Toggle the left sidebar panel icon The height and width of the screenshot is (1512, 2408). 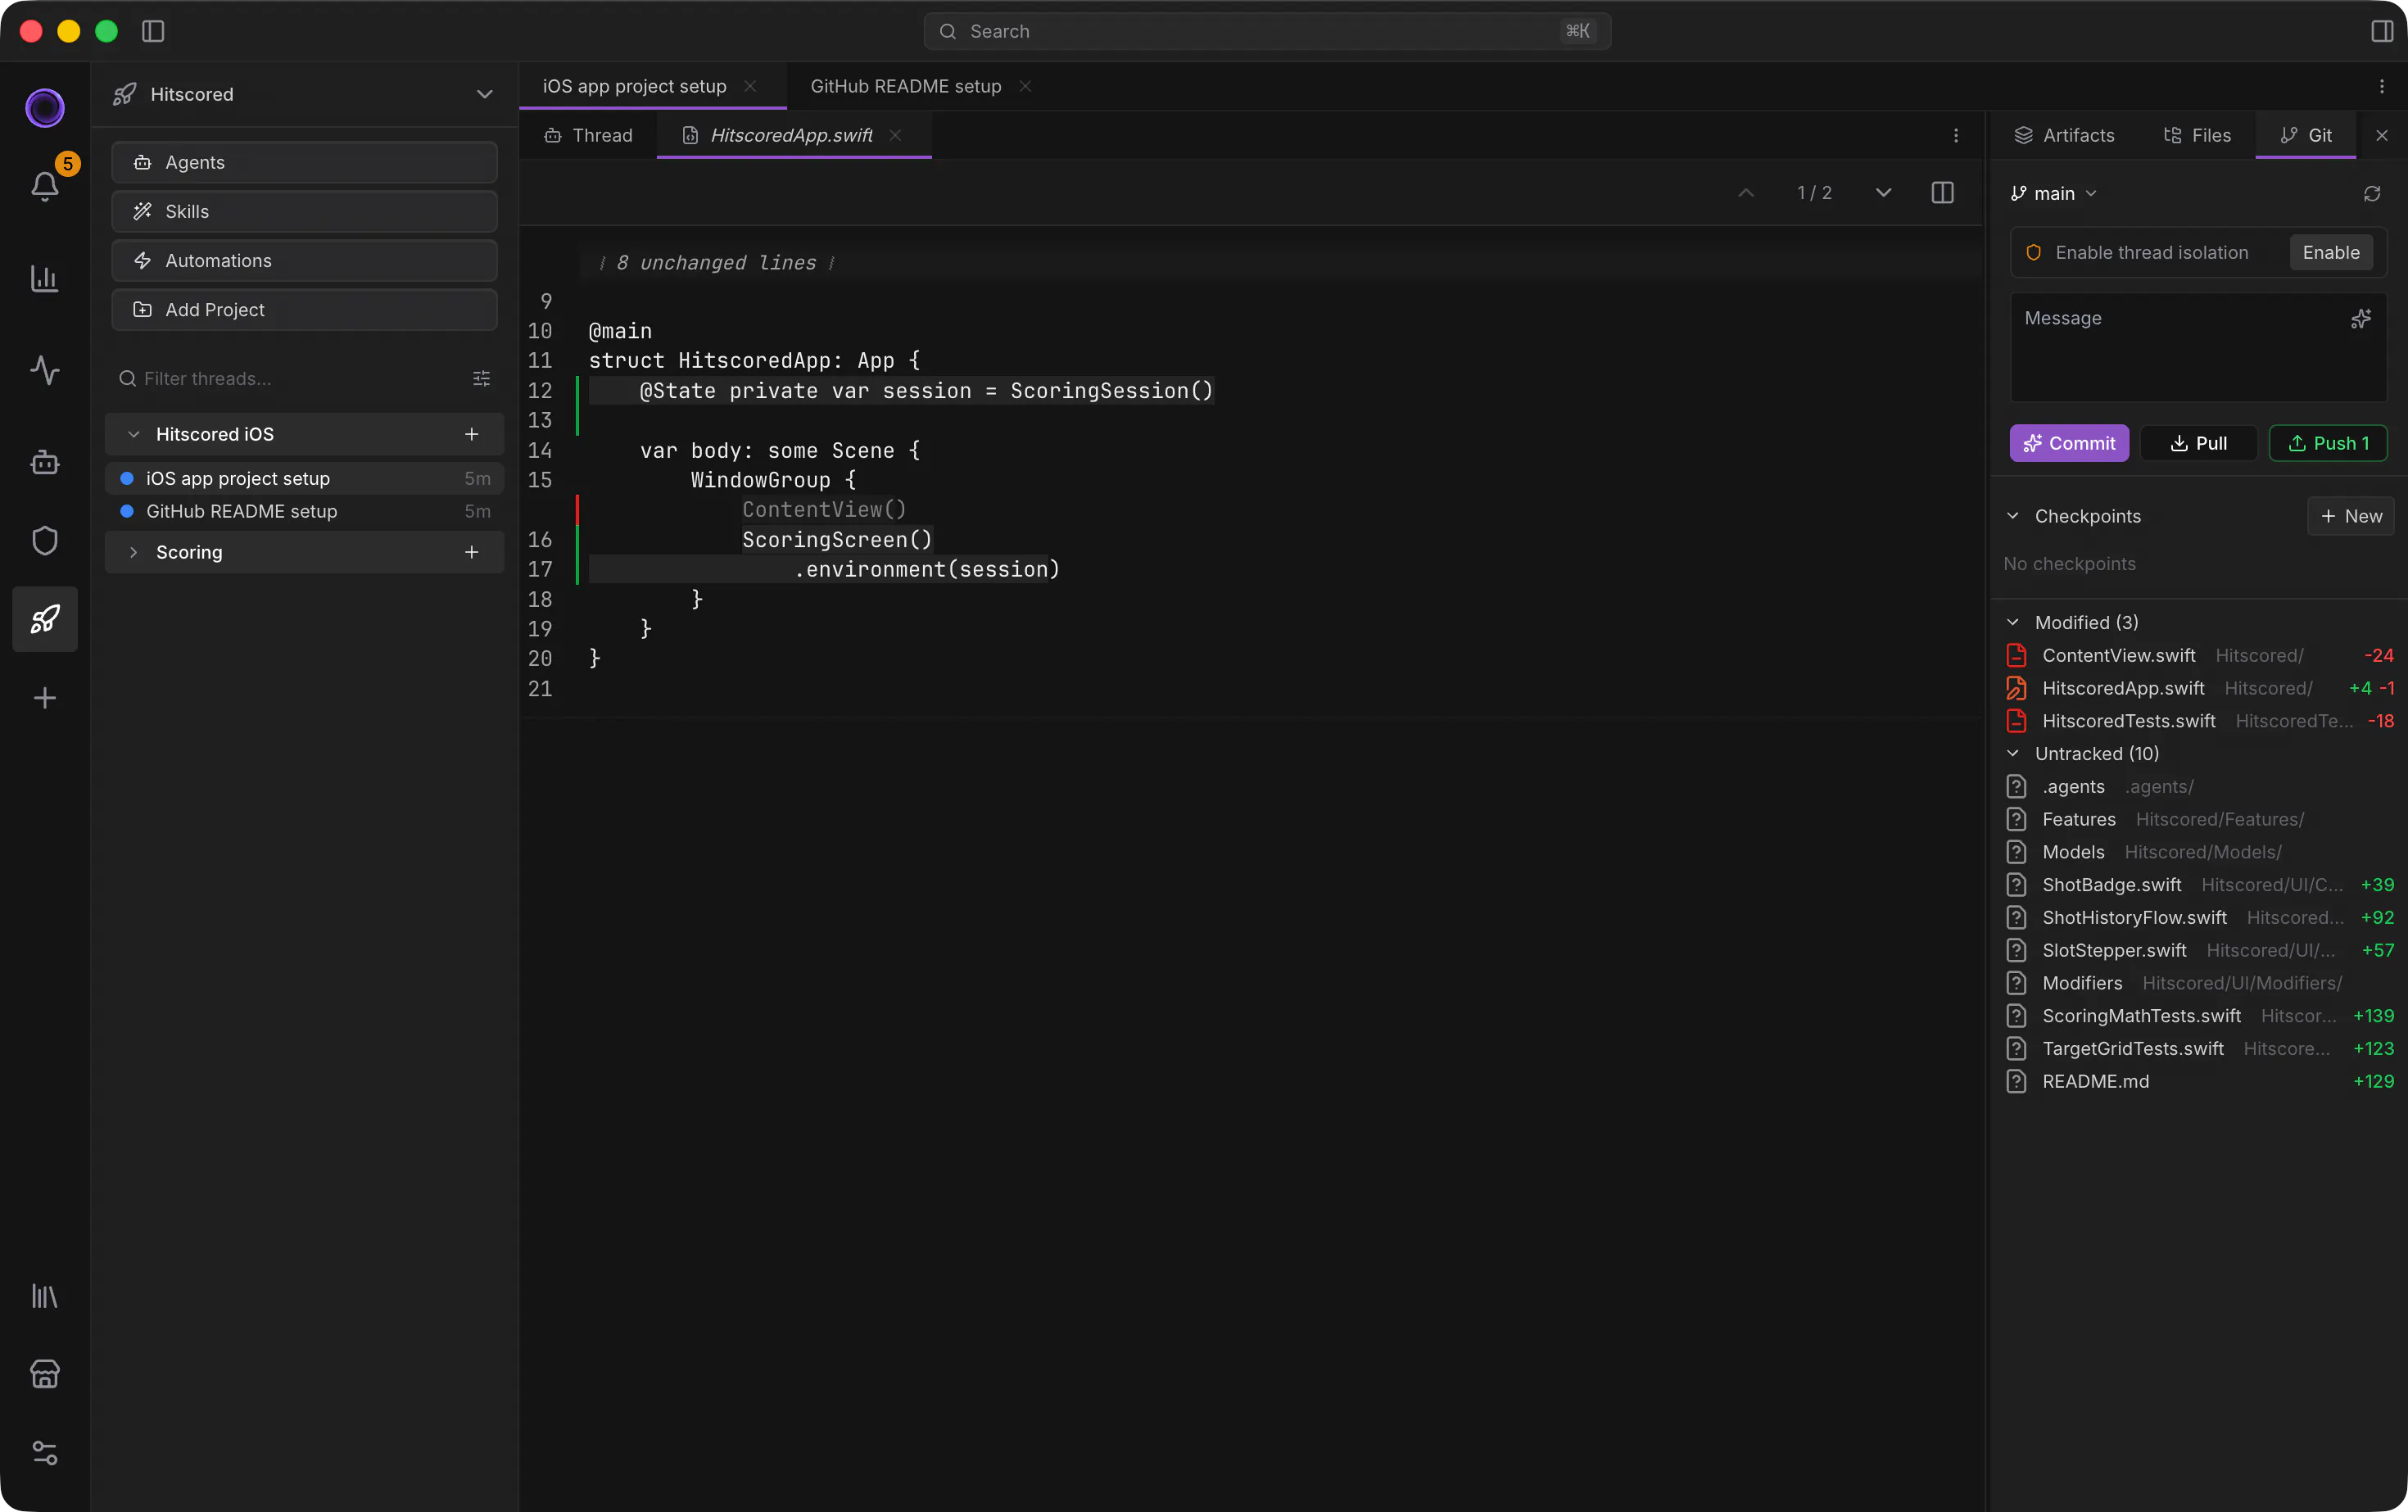pyautogui.click(x=153, y=31)
